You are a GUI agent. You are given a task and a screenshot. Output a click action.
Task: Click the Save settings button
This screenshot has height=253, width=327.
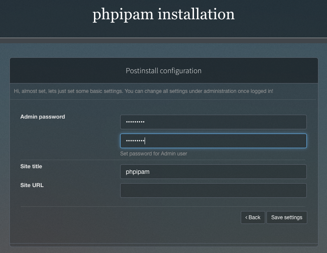(x=287, y=217)
